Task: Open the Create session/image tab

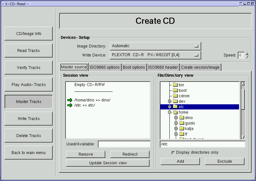Action: 200,67
